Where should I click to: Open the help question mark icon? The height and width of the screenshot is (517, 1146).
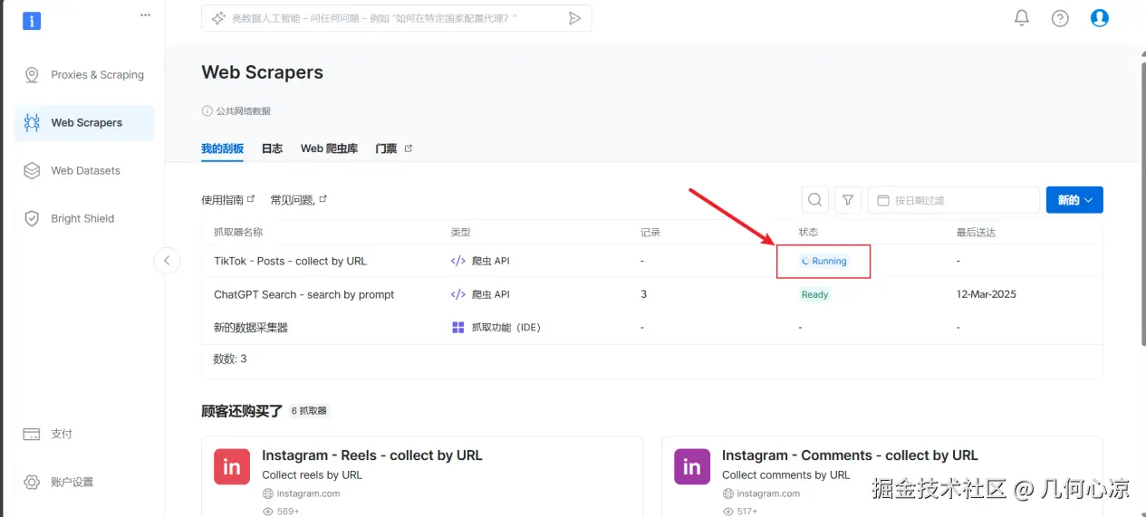pos(1060,18)
